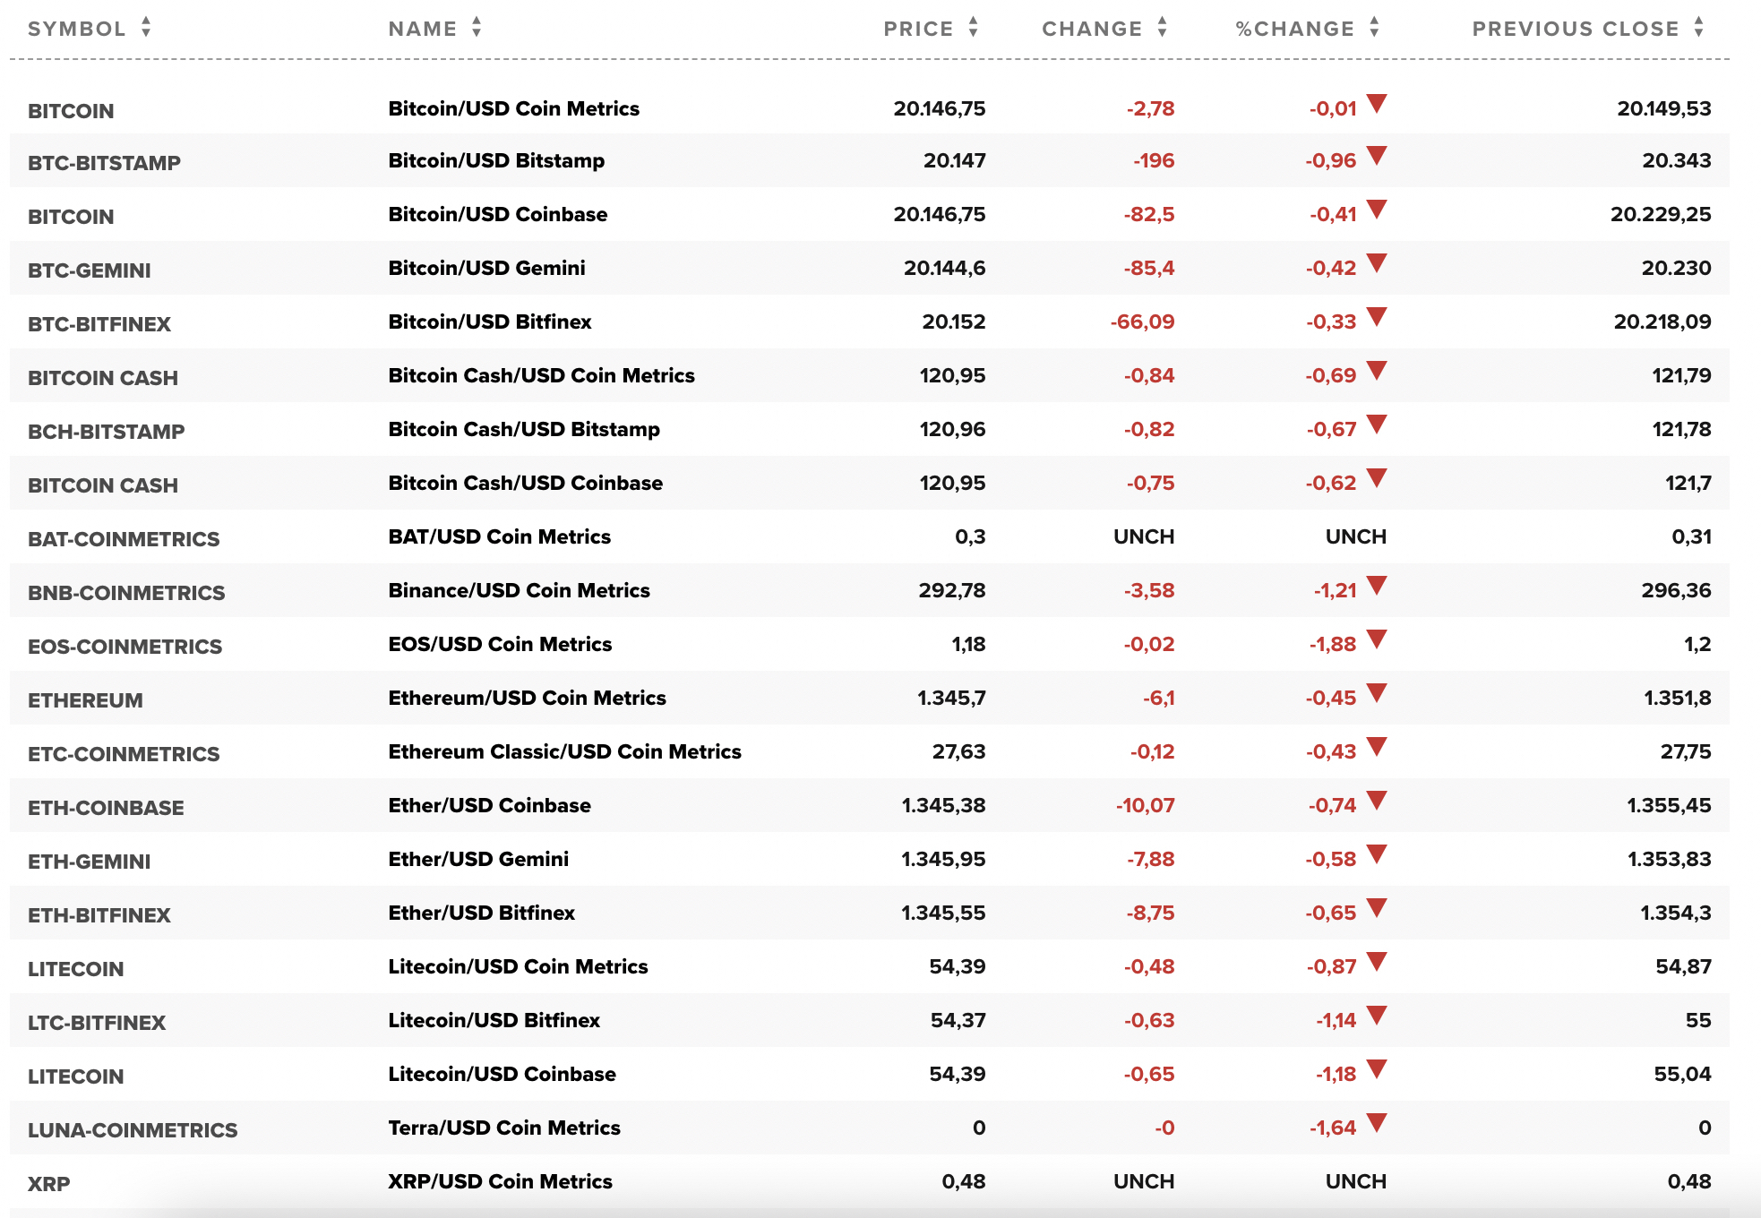The width and height of the screenshot is (1761, 1218).
Task: Click down arrow in Terra/USD Coin Metrics row
Action: click(x=1377, y=1123)
